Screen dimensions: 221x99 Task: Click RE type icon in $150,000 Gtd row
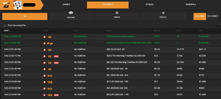coord(50,37)
